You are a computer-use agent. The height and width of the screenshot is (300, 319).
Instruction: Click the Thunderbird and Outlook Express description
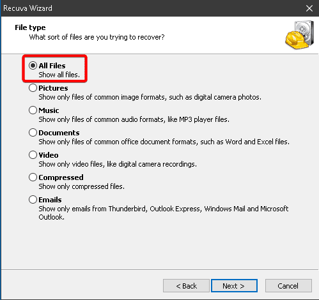click(164, 213)
